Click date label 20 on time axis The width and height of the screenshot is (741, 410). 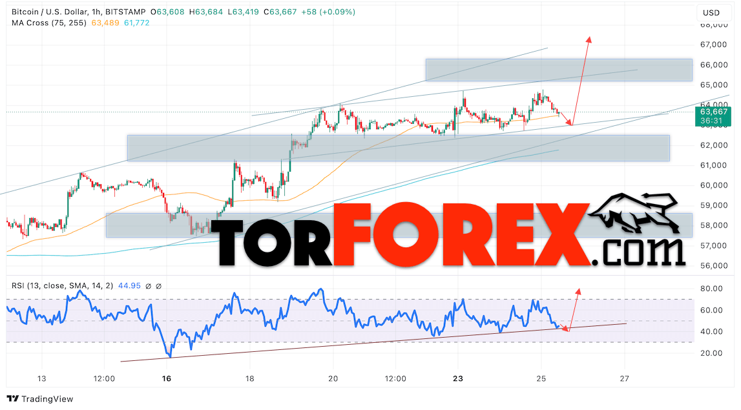tap(333, 378)
